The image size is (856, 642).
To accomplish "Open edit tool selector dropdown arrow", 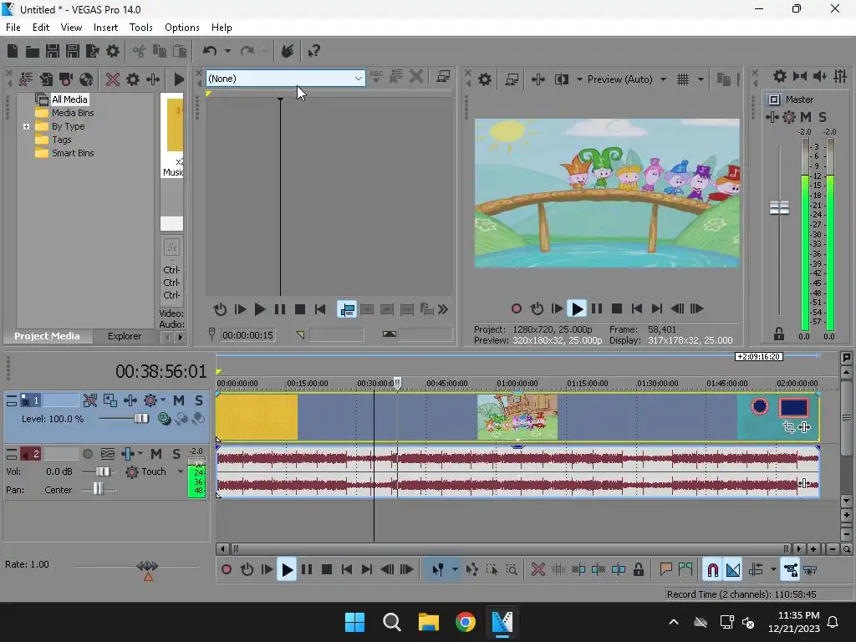I will click(454, 570).
